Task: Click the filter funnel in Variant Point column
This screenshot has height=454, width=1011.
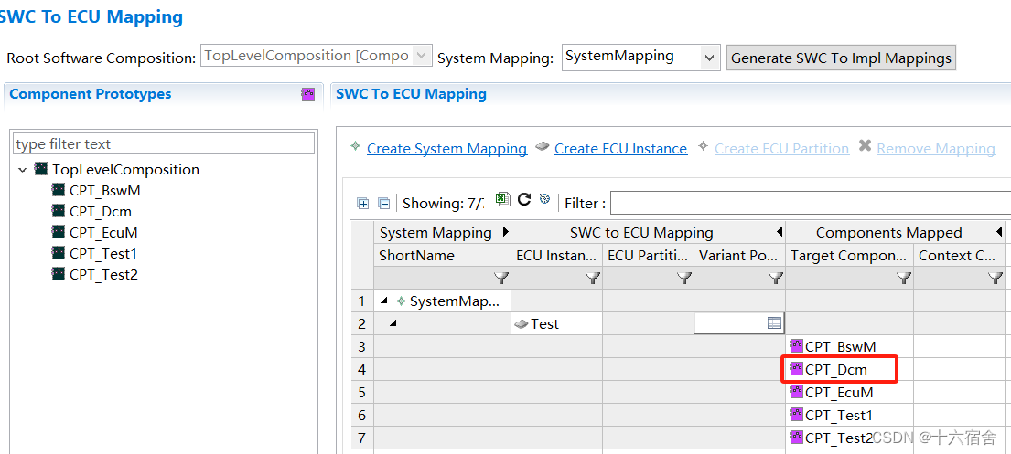Action: pyautogui.click(x=776, y=279)
